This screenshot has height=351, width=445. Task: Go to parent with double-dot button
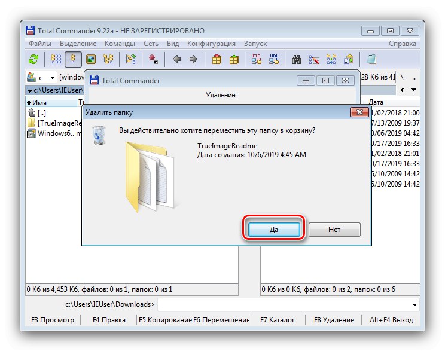click(414, 77)
